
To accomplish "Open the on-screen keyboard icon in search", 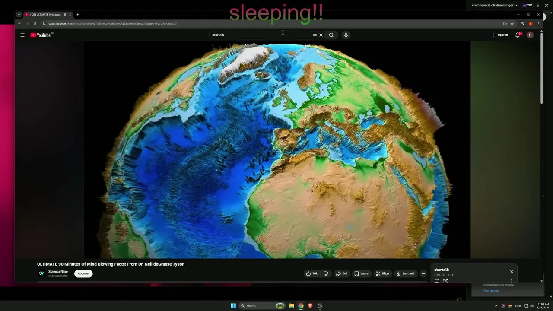I will pyautogui.click(x=315, y=35).
